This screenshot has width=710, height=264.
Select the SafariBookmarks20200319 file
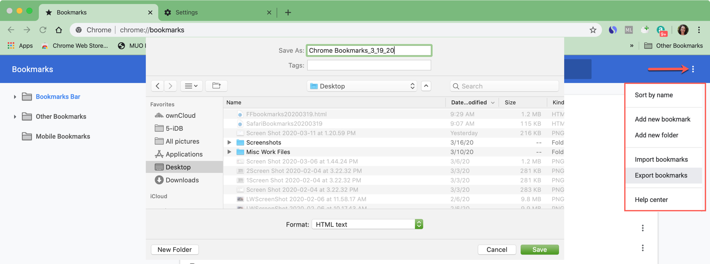tap(394, 124)
